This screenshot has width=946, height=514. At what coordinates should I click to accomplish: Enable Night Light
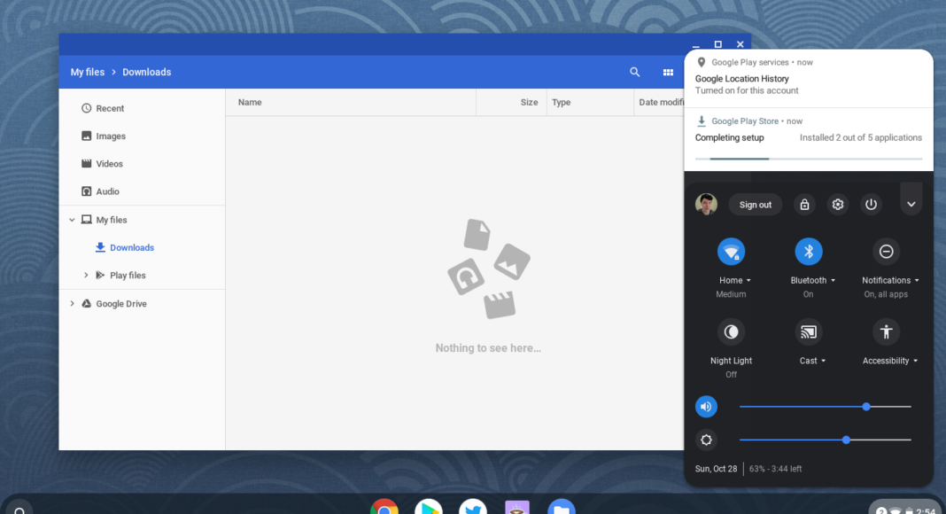[731, 332]
